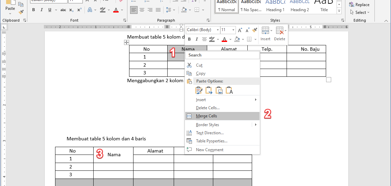Open the ribbon font color dropdown arrow
The width and height of the screenshot is (391, 186).
pyautogui.click(x=122, y=10)
